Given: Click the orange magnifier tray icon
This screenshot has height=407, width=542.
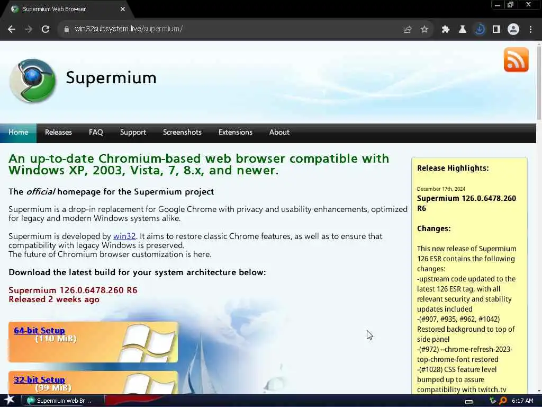Looking at the screenshot, I should pos(503,401).
